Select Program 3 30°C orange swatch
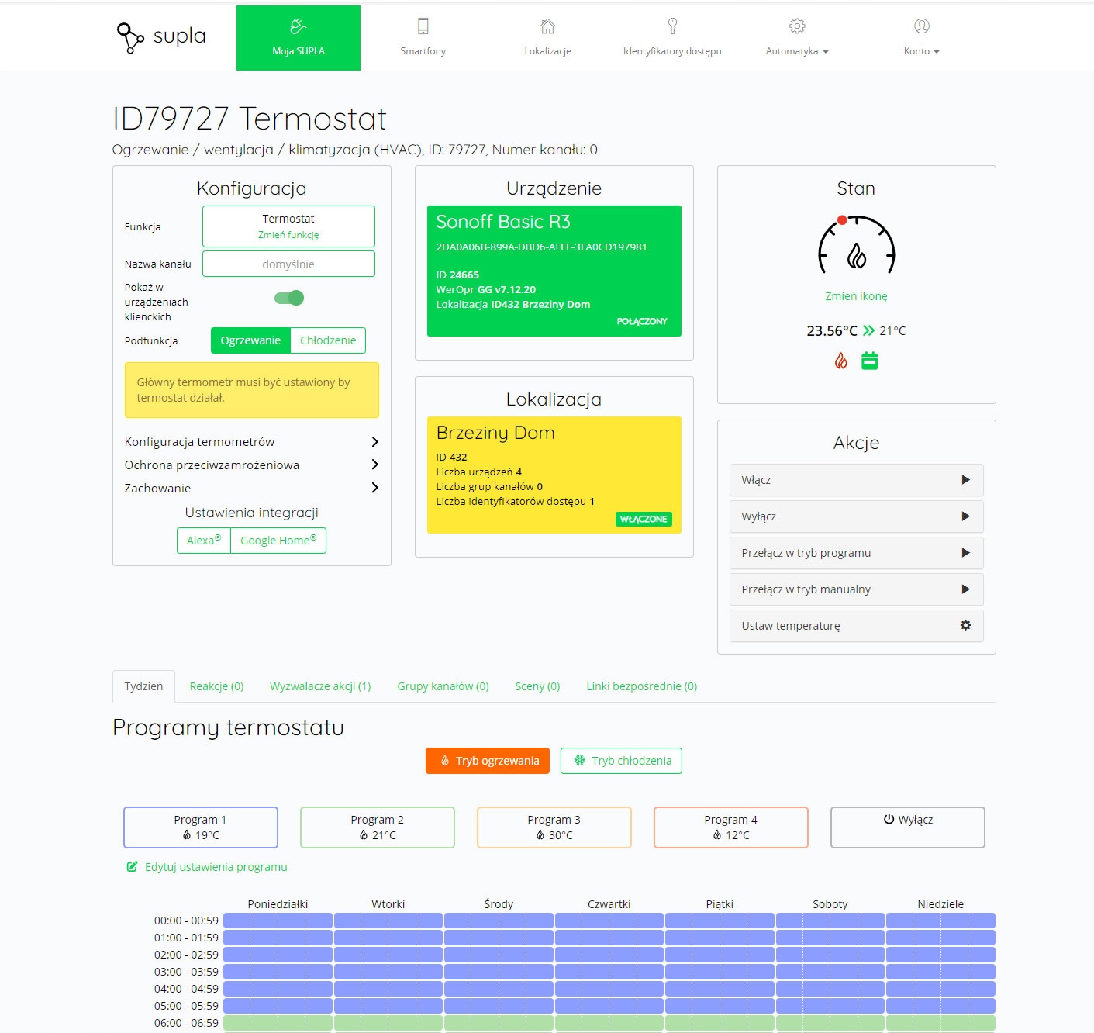Viewport: 1094px width, 1033px height. [554, 827]
